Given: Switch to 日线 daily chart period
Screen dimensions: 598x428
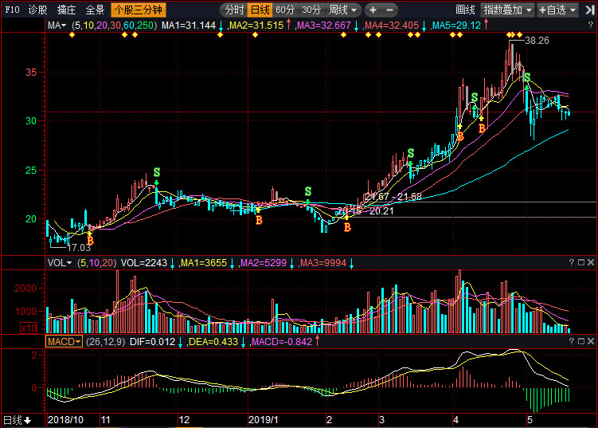Looking at the screenshot, I should click(260, 10).
